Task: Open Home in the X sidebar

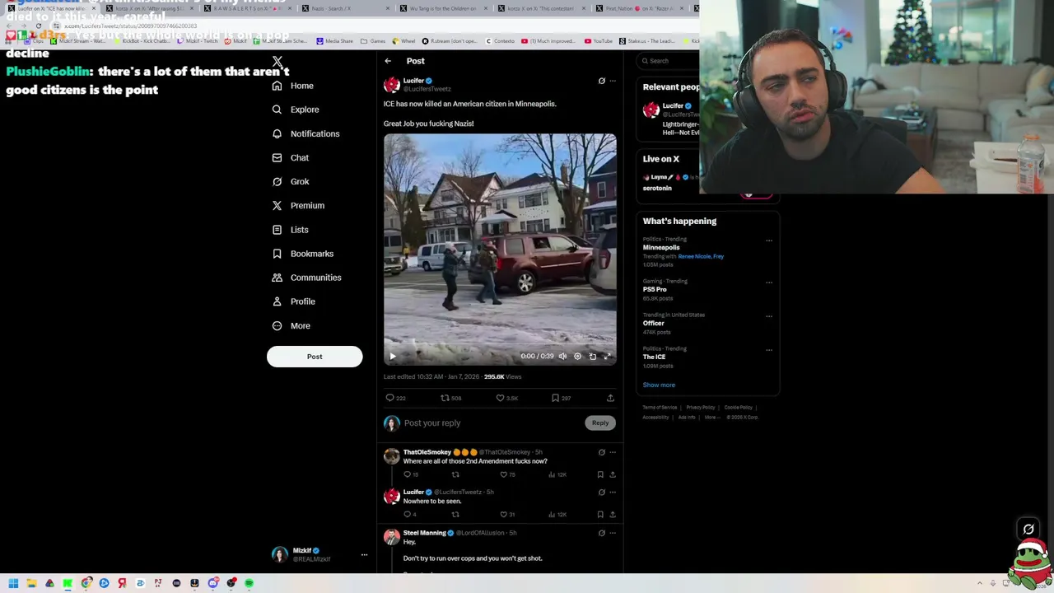Action: tap(293, 86)
